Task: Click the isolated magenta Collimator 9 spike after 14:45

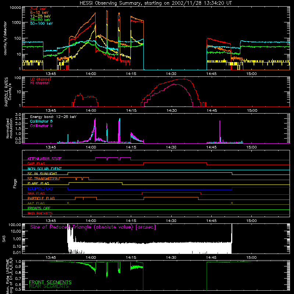Action: coord(220,131)
